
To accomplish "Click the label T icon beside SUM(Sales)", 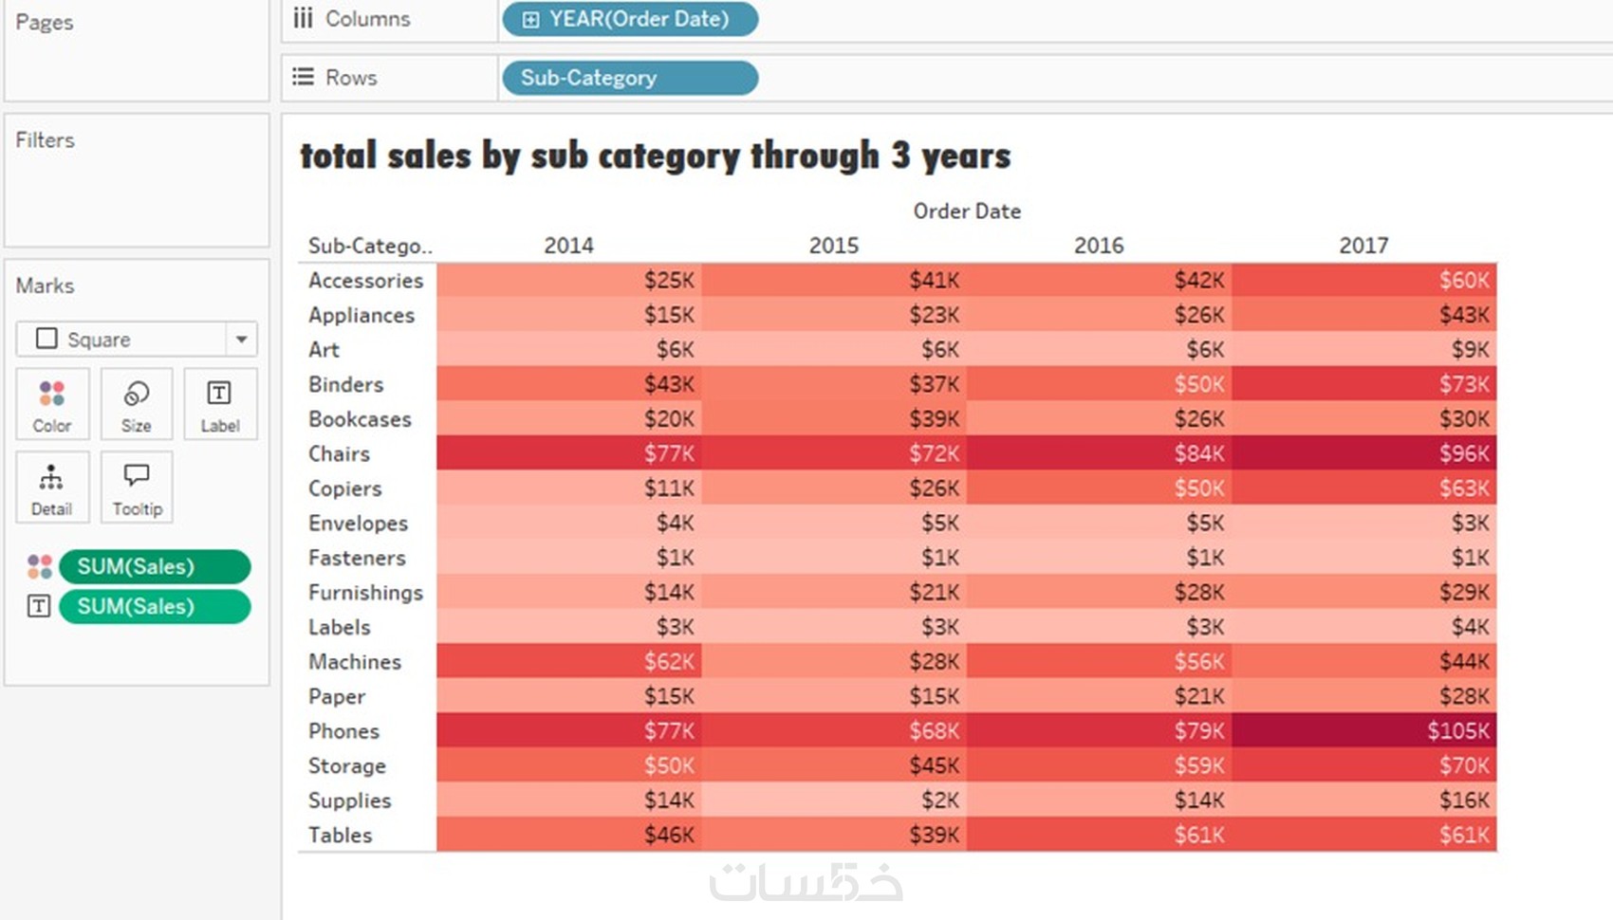I will pos(39,606).
